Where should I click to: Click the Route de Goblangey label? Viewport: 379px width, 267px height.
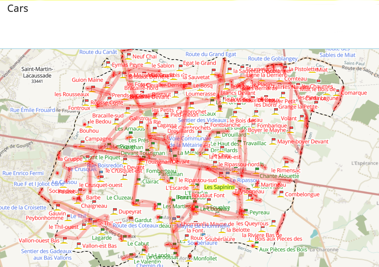pos(272,59)
